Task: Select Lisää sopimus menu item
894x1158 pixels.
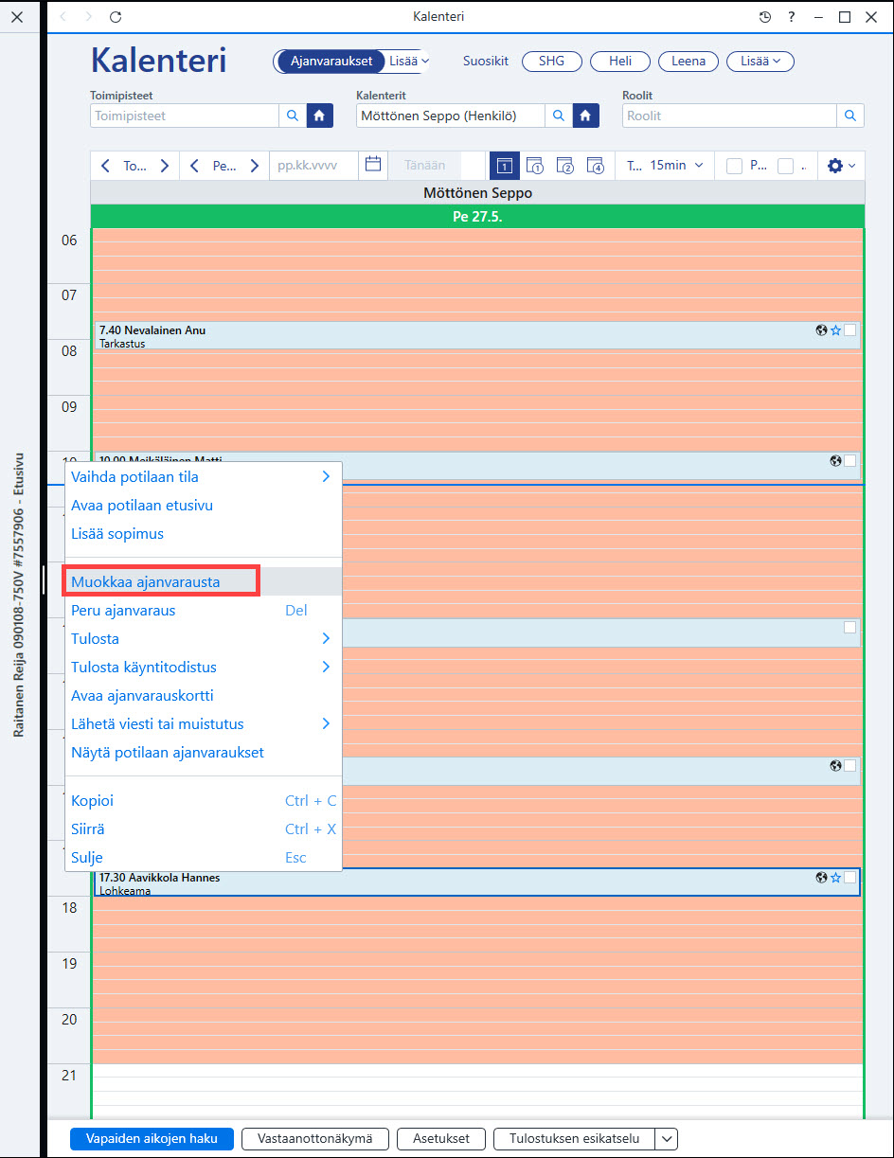Action: (x=203, y=534)
